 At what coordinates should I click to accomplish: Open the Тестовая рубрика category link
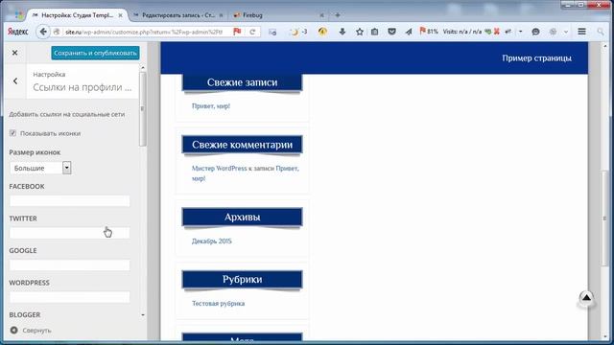pyautogui.click(x=218, y=304)
